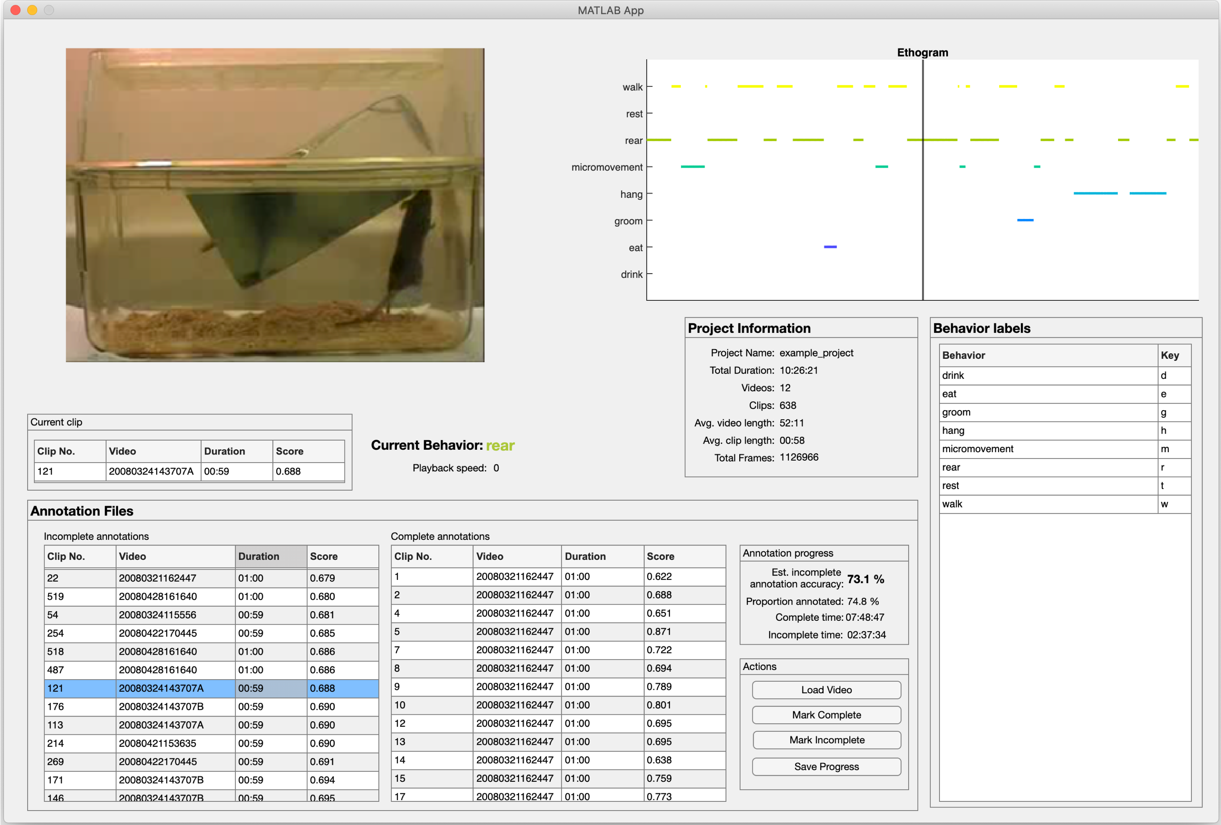
Task: Click the ethogram current-time vertical marker
Action: 923,236
